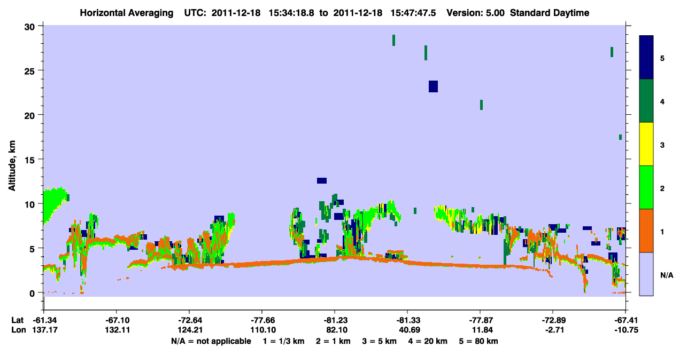Click longitude value 40.69
The image size is (695, 356).
407,330
